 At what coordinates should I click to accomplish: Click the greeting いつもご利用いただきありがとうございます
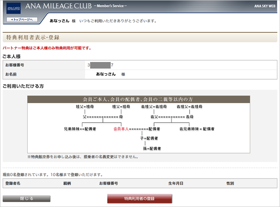118,21
